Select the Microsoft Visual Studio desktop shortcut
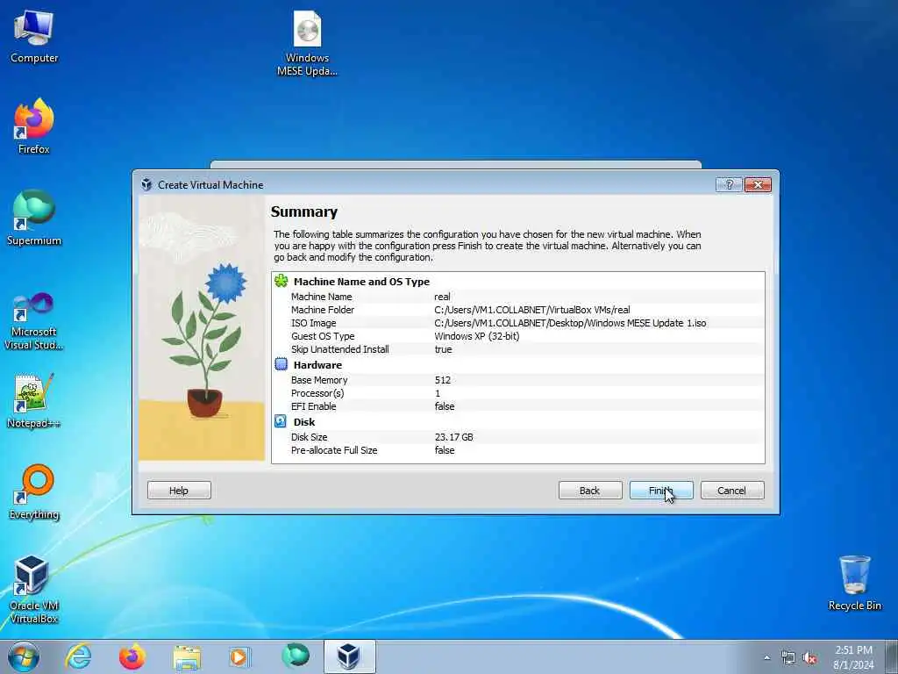The image size is (898, 674). pyautogui.click(x=34, y=321)
